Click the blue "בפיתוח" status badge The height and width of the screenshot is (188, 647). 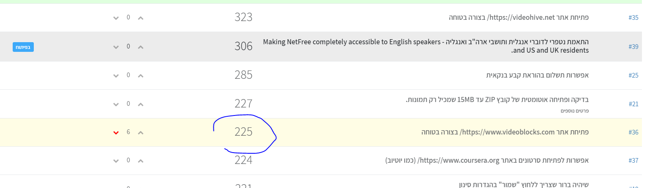(23, 47)
